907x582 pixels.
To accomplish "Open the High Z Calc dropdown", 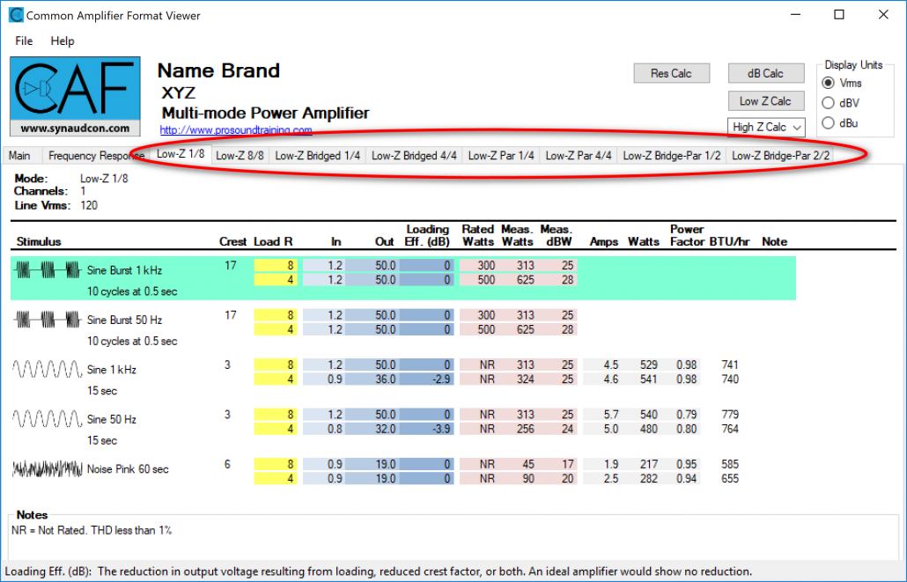I will (x=766, y=128).
